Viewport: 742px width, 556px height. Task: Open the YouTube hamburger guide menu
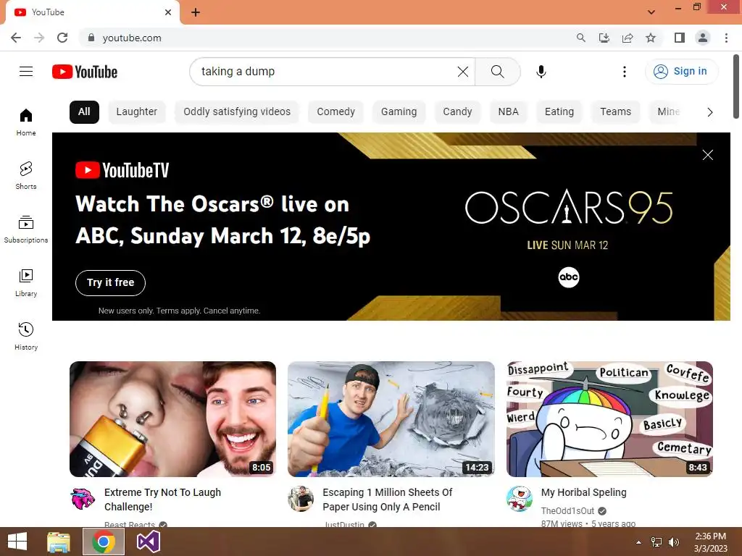pos(26,72)
